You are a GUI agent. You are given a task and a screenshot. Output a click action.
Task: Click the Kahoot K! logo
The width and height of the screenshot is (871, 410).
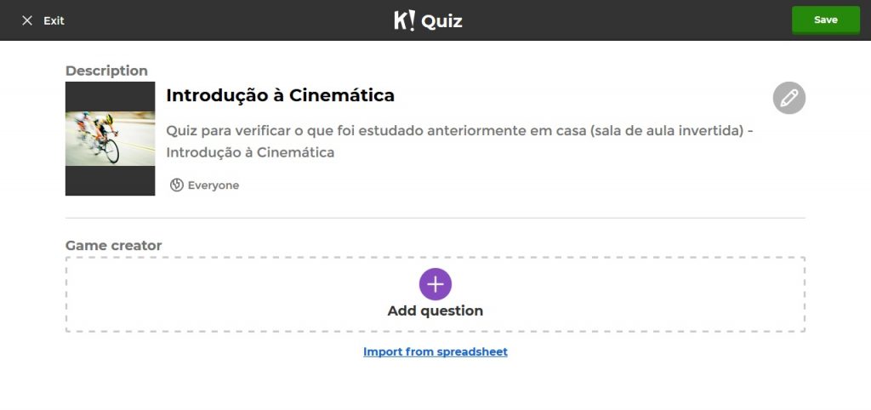point(405,20)
